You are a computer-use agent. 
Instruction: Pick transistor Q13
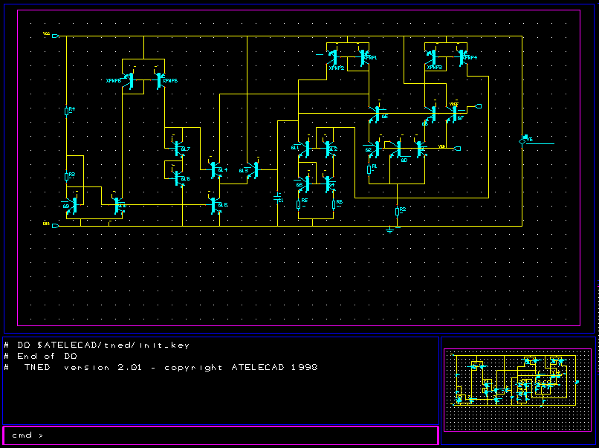(x=254, y=170)
